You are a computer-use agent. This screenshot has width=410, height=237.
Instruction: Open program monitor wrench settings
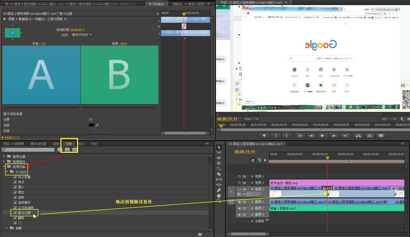coord(402,119)
